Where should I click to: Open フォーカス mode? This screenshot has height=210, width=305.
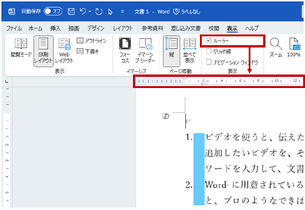click(125, 50)
